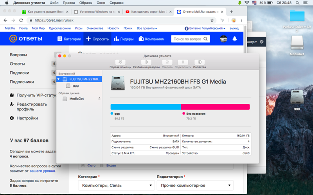Click the вашего уровня link
Screen dimensions: 313x195
click(x=42, y=171)
